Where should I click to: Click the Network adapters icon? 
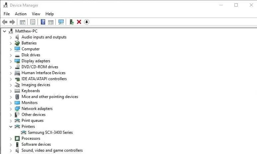point(17,109)
